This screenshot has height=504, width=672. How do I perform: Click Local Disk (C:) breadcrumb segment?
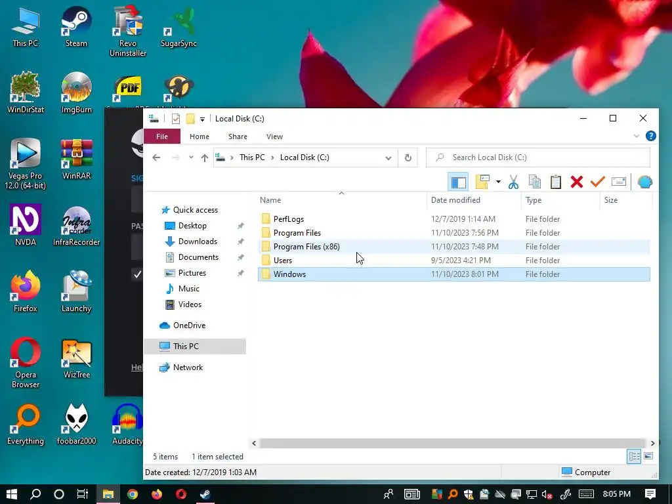(304, 157)
